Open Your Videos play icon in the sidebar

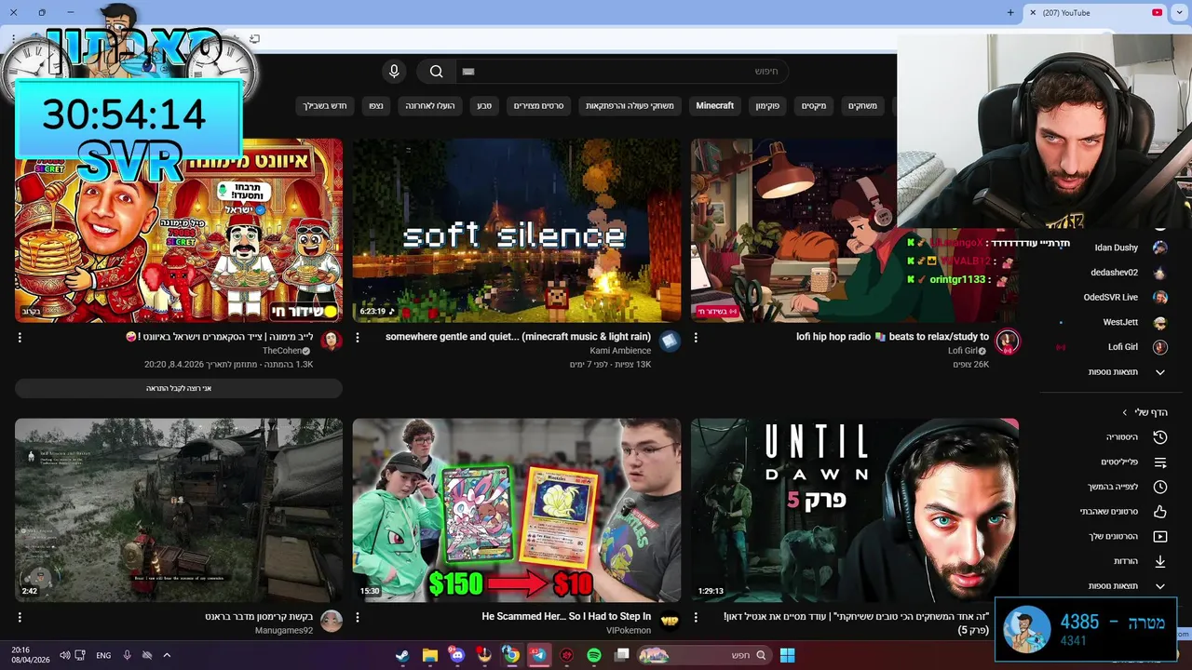[x=1160, y=537]
